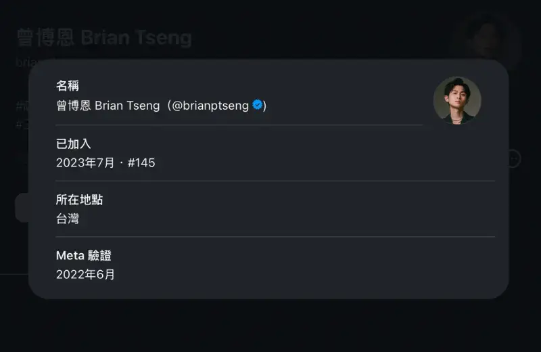Click the 已加入 section label
The width and height of the screenshot is (541, 352).
(73, 144)
